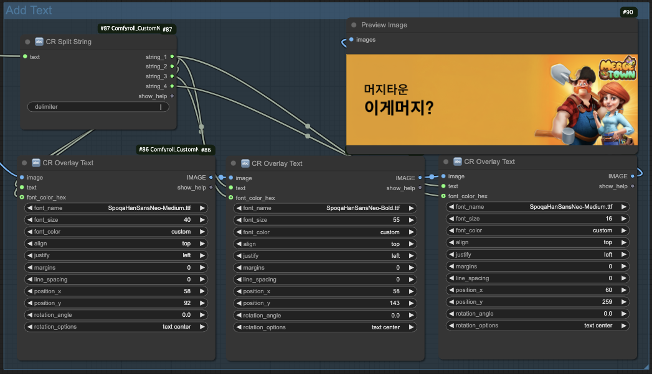Decrease position_y 143 with the left arrow
652x374 pixels.
[239, 303]
